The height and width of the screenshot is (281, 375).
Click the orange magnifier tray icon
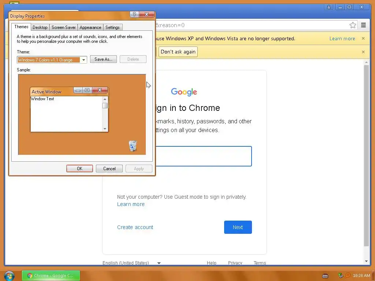click(348, 276)
